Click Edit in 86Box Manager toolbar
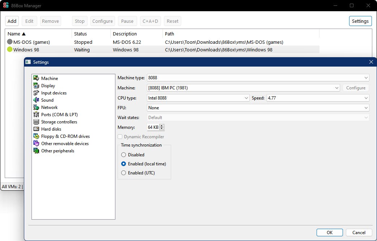Screen dimensions: 377x241 click(29, 21)
